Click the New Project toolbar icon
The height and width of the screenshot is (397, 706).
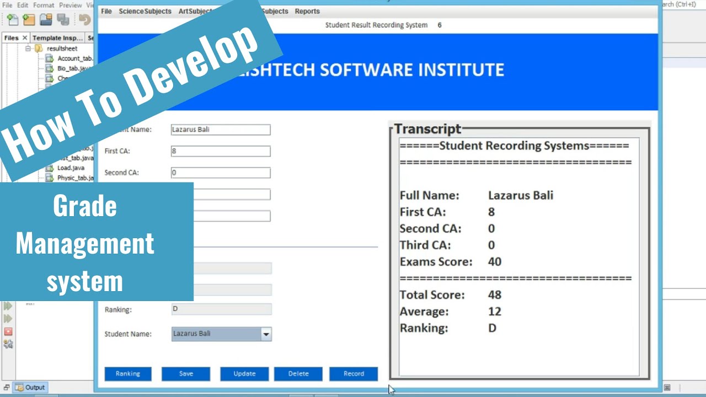click(x=29, y=20)
